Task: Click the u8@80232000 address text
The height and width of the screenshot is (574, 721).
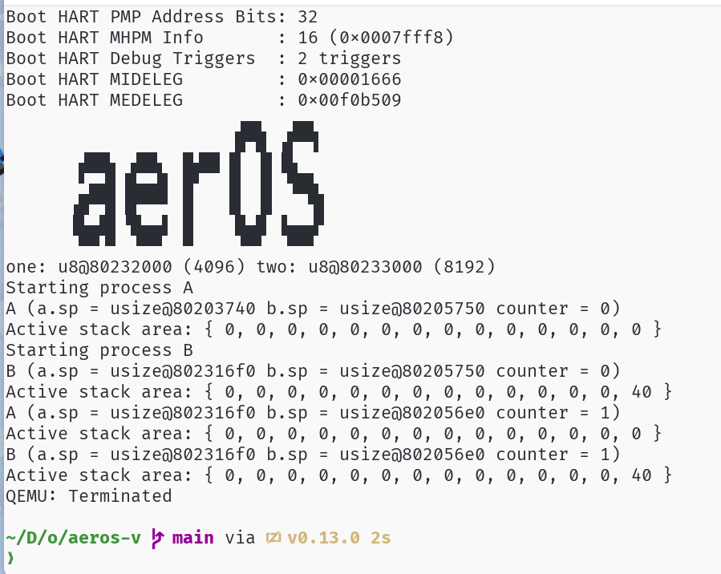Action: [115, 266]
